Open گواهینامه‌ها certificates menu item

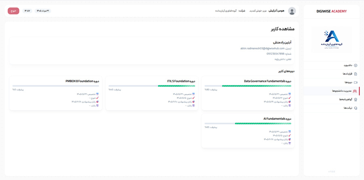click(x=331, y=100)
